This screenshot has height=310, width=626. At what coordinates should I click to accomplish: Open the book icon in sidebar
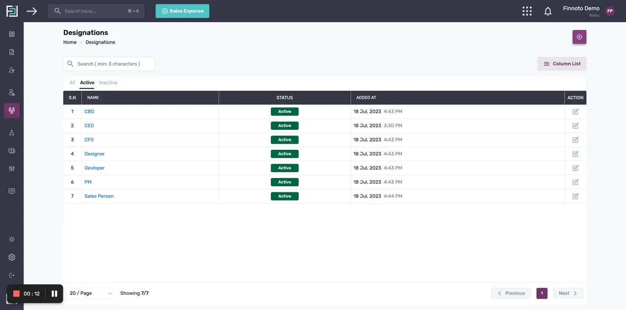point(12,191)
